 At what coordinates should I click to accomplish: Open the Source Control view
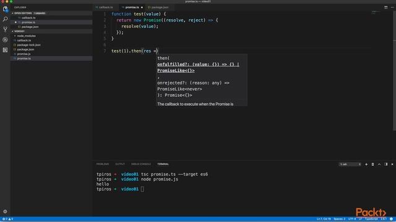pos(5,30)
